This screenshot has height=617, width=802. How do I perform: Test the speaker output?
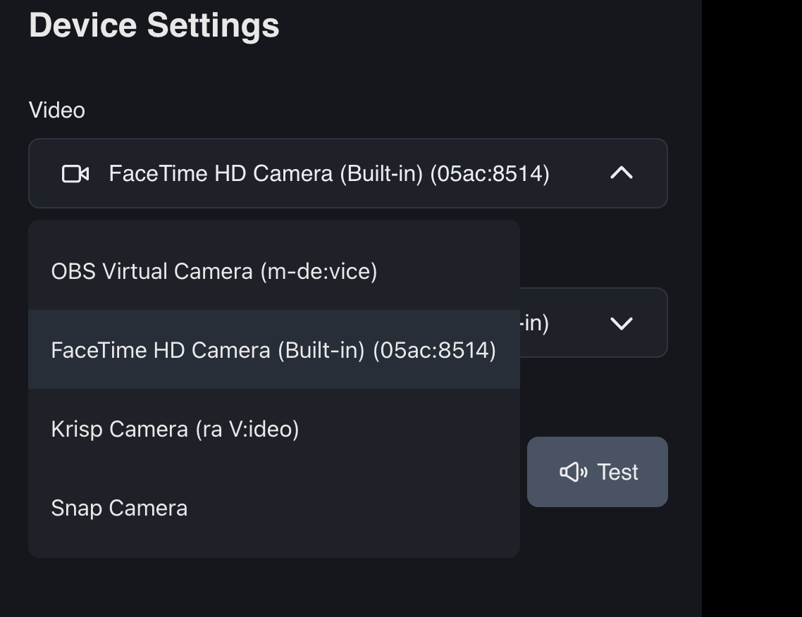coord(598,472)
